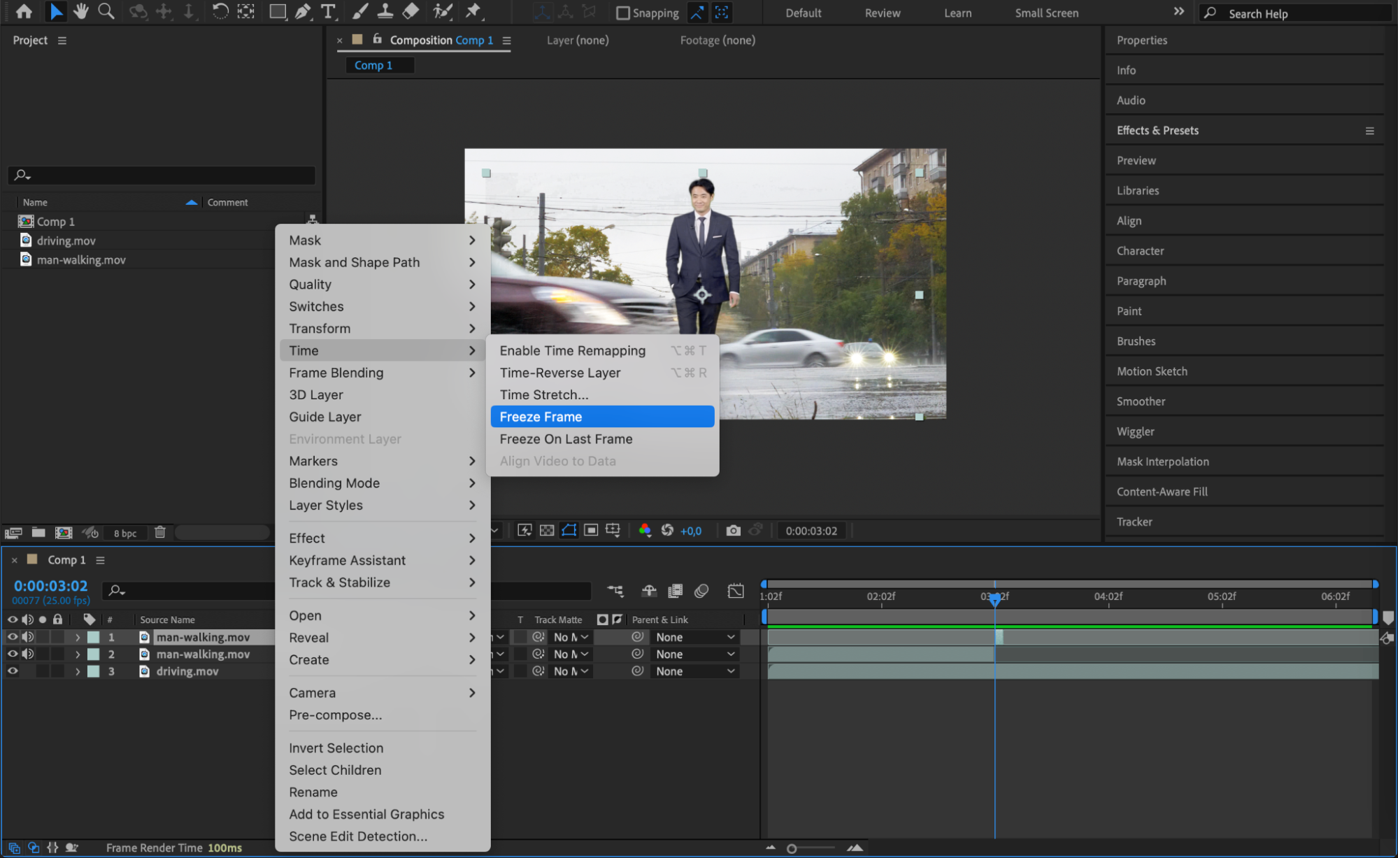
Task: Expand layer 1 man-walking.mov properties
Action: coord(78,638)
